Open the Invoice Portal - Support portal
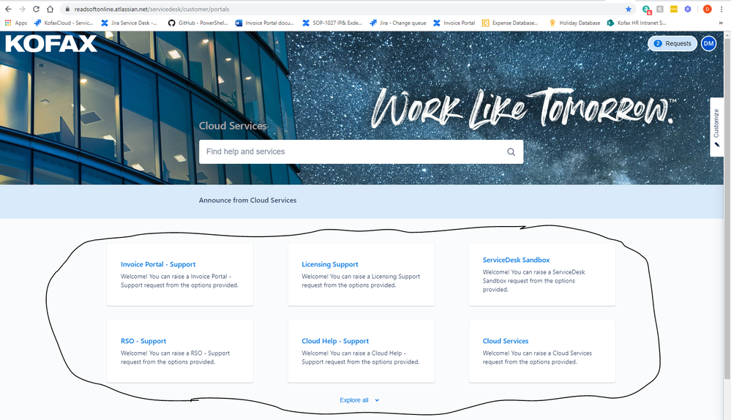 point(180,274)
